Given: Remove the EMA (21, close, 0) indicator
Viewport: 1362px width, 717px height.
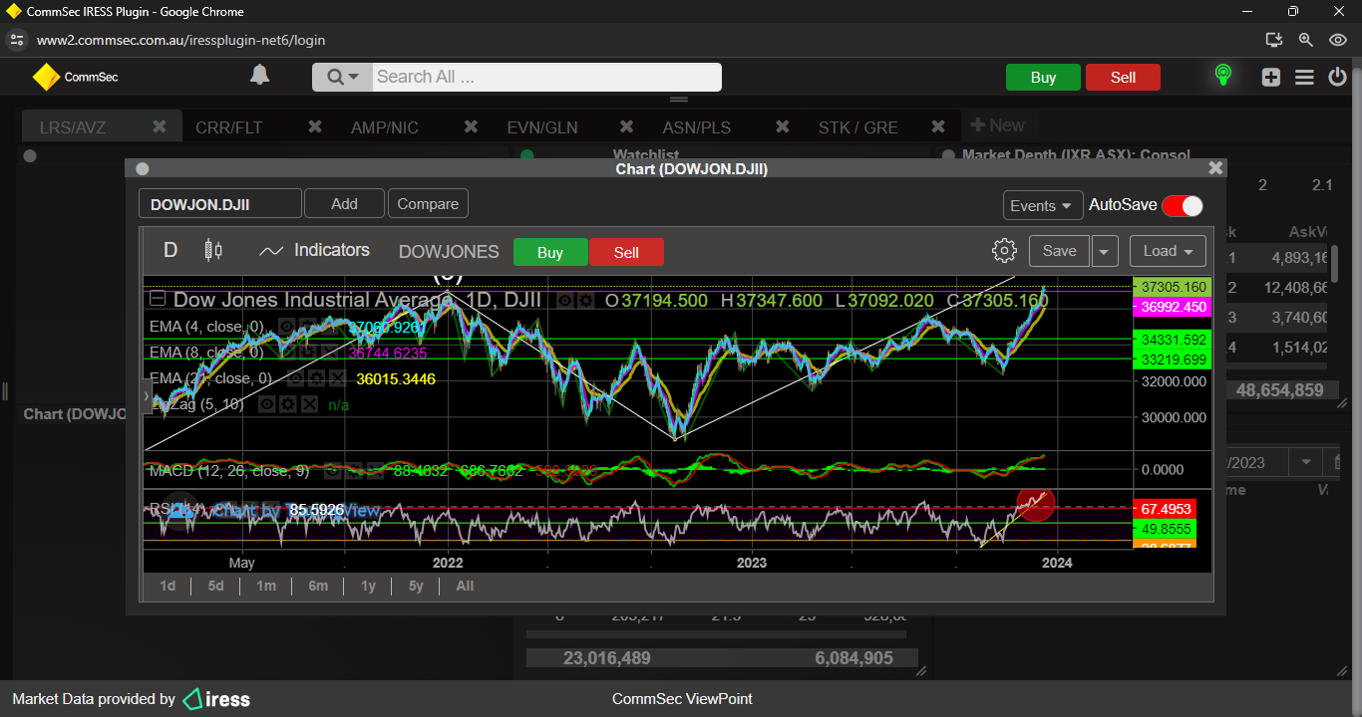Looking at the screenshot, I should [x=337, y=378].
